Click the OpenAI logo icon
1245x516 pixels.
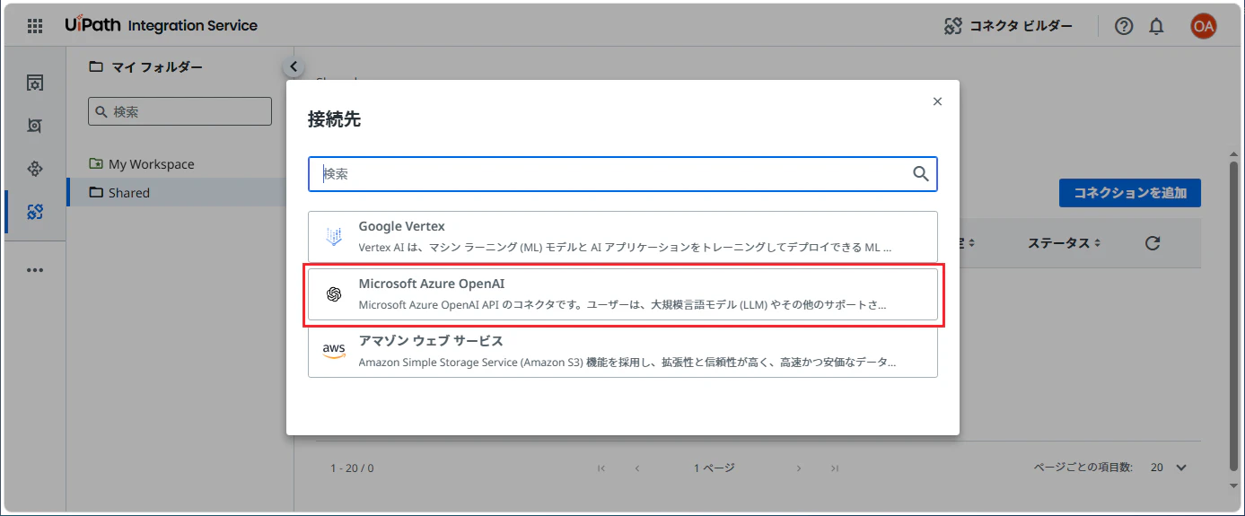334,294
